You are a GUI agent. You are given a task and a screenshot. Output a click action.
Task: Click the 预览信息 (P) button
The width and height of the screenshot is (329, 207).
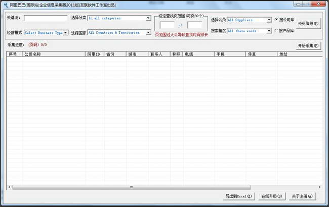click(308, 23)
